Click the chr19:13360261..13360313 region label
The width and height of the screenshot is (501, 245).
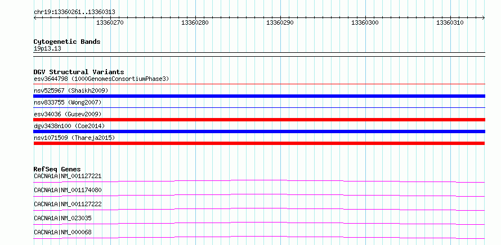74,12
